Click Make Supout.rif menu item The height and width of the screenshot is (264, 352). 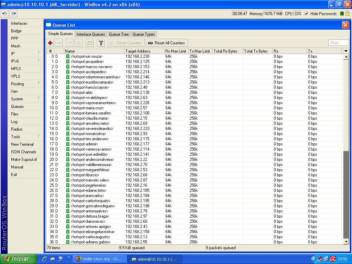coord(25,159)
